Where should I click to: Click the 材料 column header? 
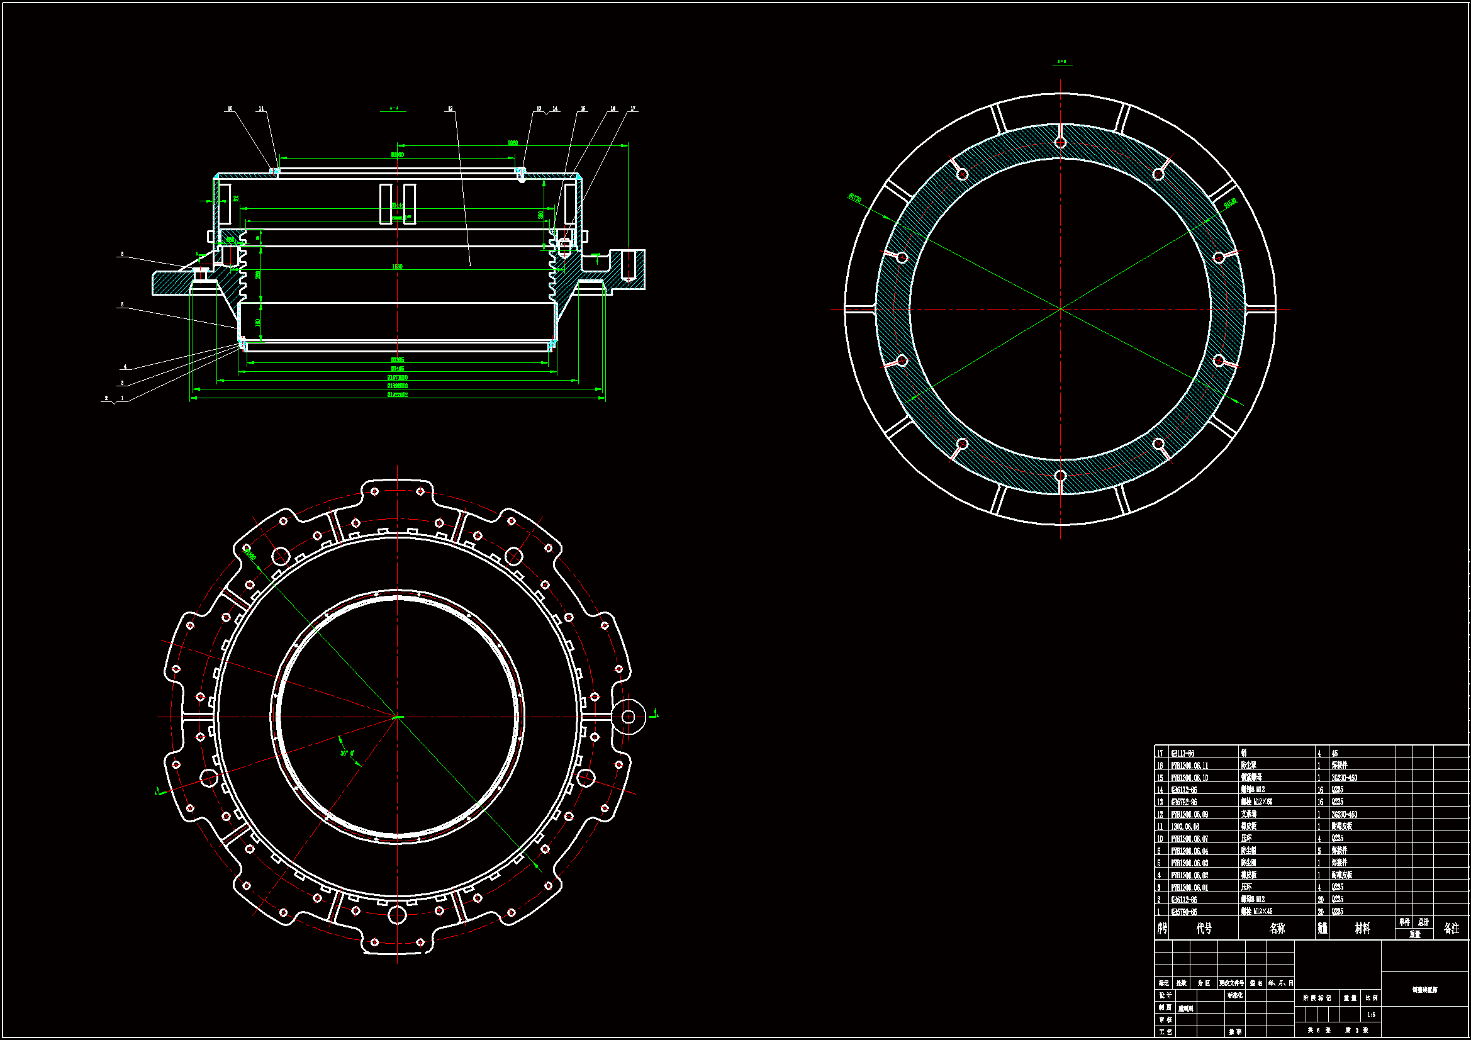click(1362, 929)
